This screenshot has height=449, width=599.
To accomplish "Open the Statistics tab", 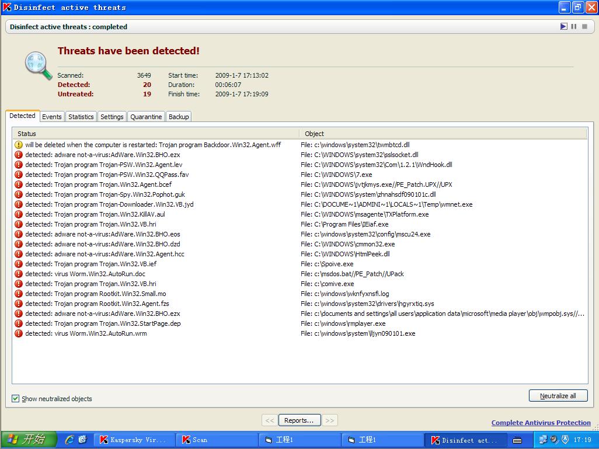I will 81,117.
